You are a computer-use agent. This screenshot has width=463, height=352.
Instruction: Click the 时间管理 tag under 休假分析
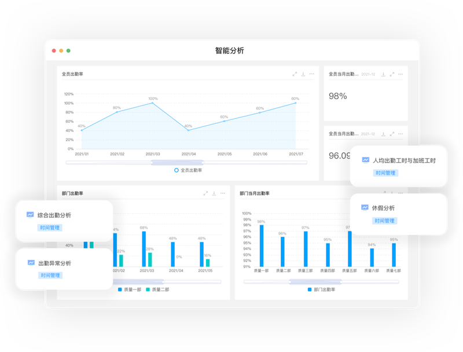pyautogui.click(x=385, y=221)
